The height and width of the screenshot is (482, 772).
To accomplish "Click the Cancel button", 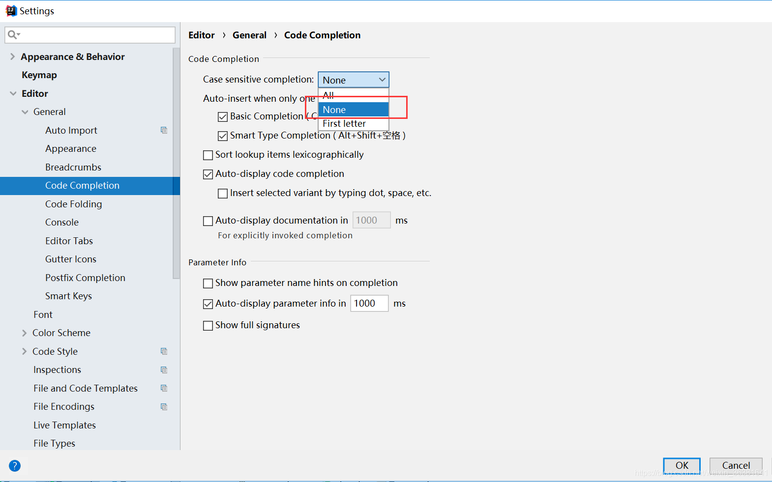I will pos(736,465).
